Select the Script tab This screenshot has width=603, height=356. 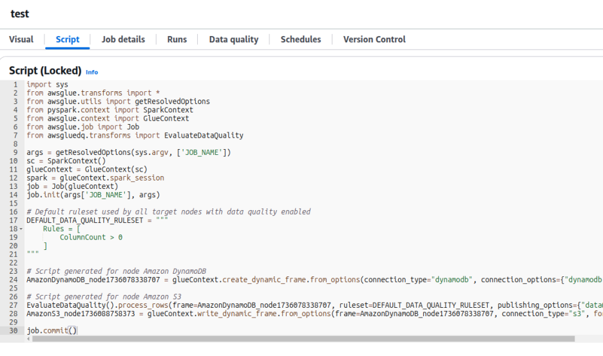click(x=68, y=39)
